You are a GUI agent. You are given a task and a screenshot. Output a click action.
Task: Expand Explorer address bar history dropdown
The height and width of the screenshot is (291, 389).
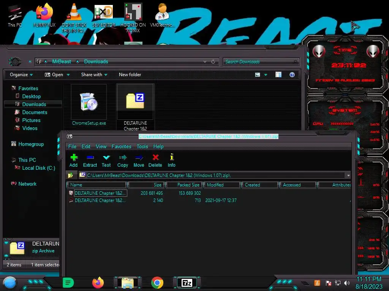pyautogui.click(x=205, y=62)
